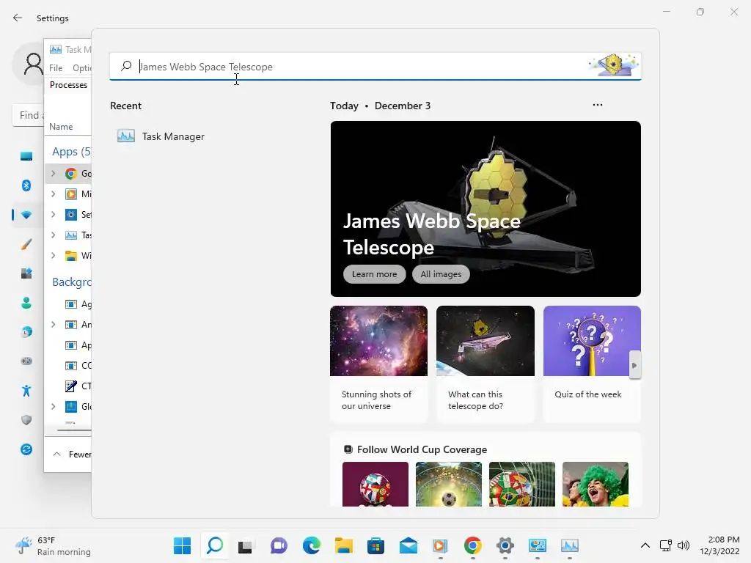Viewport: 751px width, 563px height.
Task: Expand the Windows Explorer row in Task Manager
Action: [x=53, y=255]
